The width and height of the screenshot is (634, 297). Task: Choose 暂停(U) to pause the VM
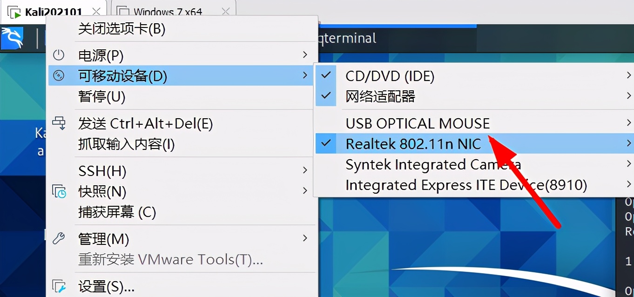[102, 97]
